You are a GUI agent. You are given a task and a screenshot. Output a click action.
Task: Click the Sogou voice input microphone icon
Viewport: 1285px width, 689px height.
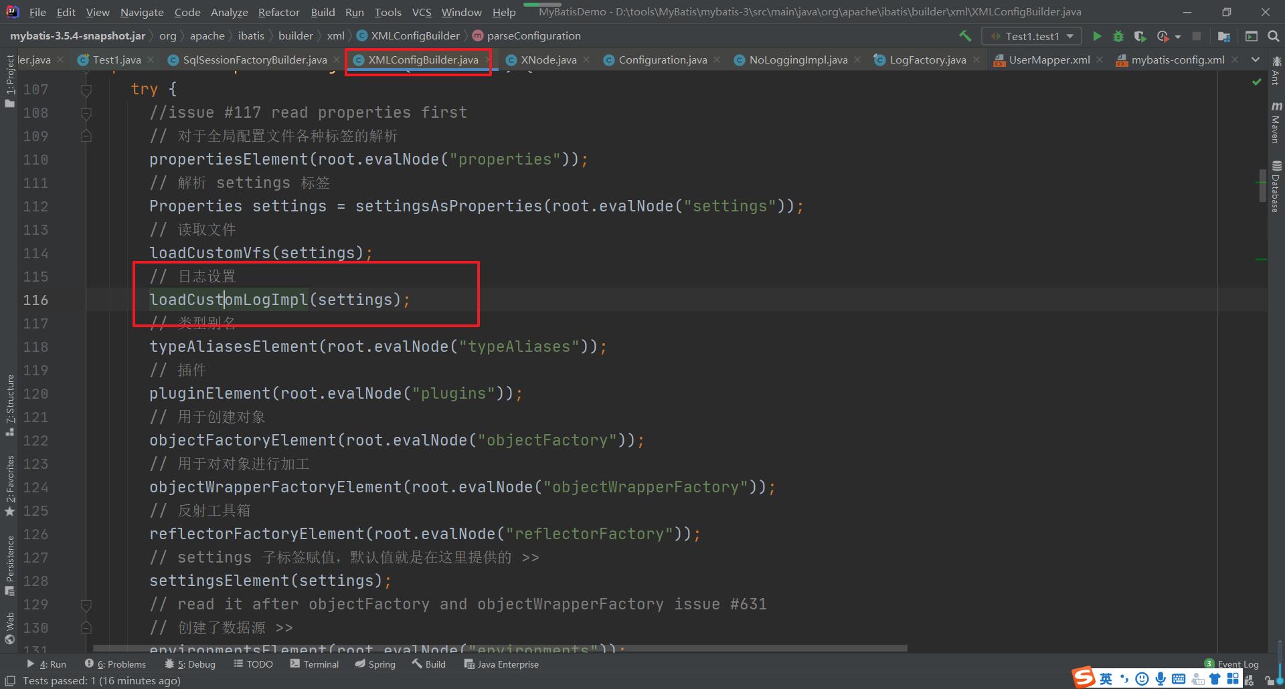(1160, 679)
